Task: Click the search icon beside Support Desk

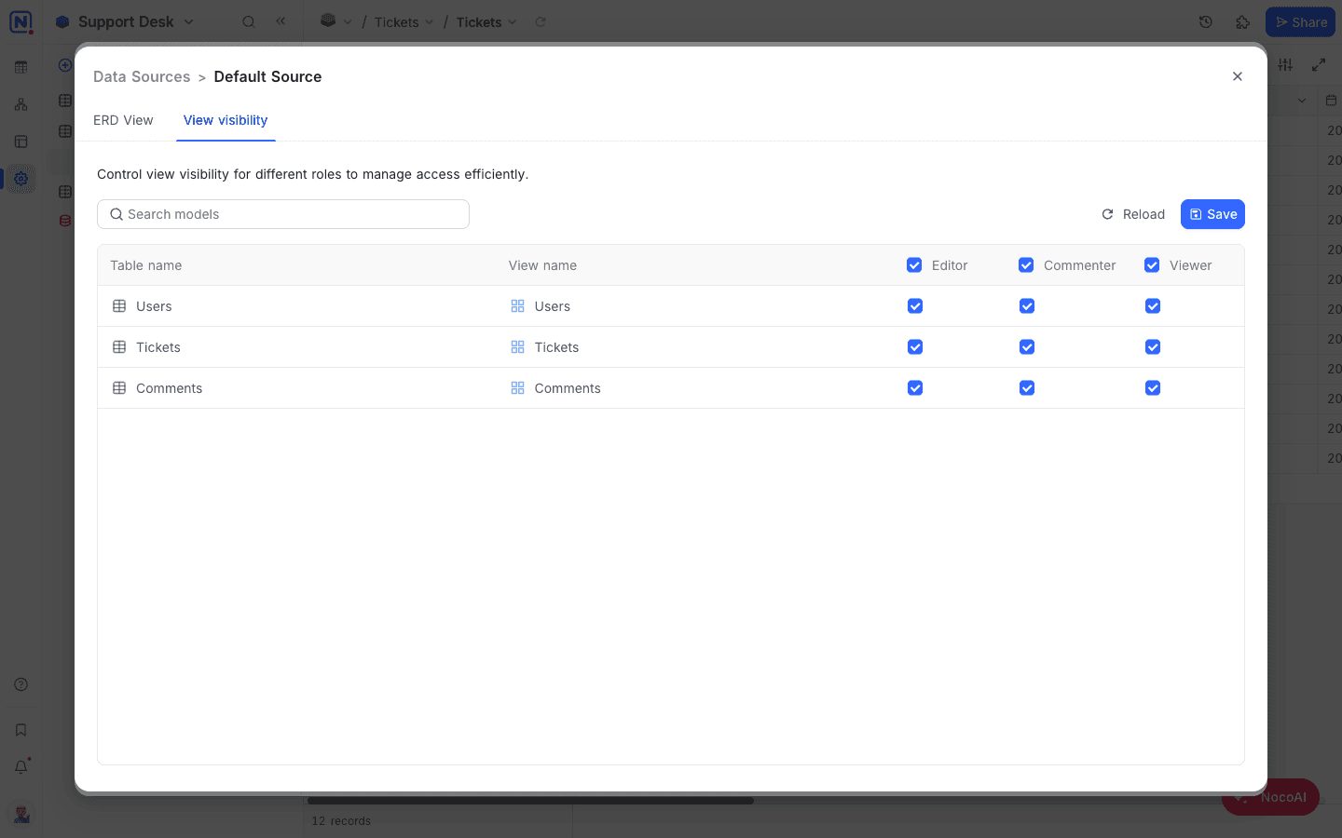Action: click(249, 21)
